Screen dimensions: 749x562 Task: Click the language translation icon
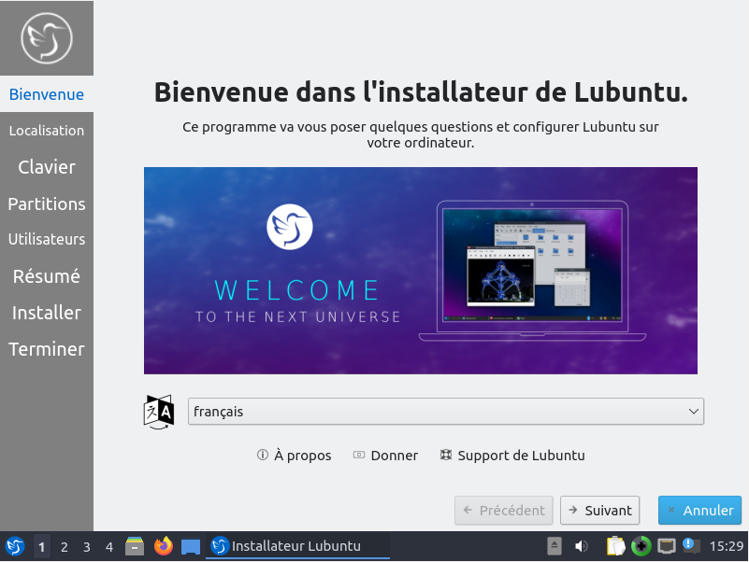click(159, 412)
